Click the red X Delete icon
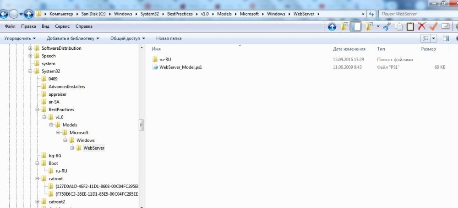The height and width of the screenshot is (208, 458). 421,26
